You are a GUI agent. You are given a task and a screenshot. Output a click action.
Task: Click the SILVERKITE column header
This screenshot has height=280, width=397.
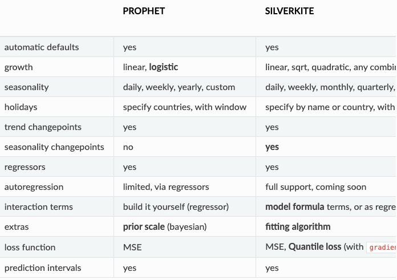(289, 11)
